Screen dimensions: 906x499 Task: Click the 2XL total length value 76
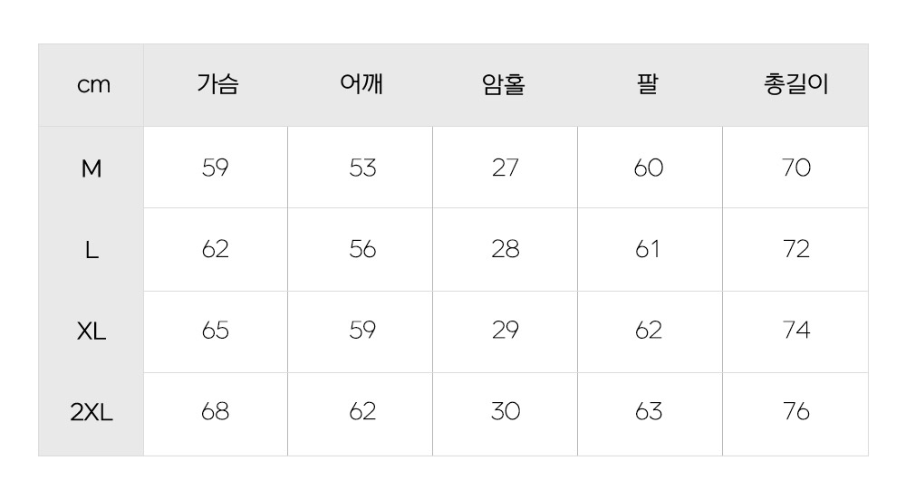(795, 412)
